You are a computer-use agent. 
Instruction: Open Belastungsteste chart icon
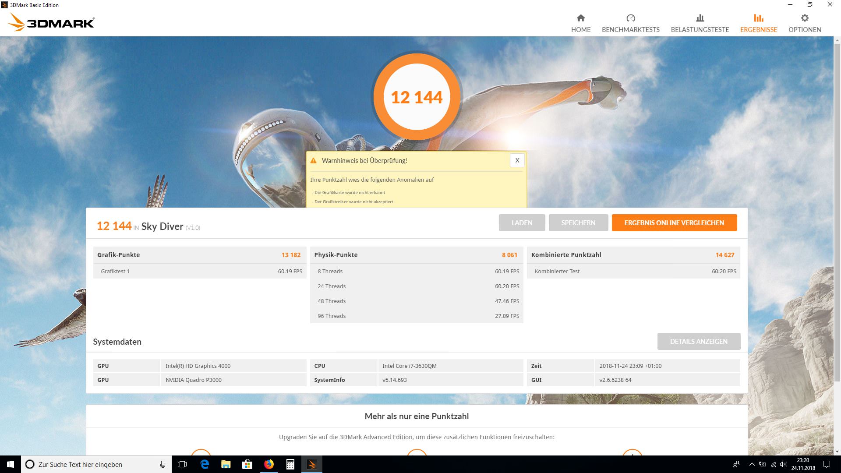click(700, 18)
